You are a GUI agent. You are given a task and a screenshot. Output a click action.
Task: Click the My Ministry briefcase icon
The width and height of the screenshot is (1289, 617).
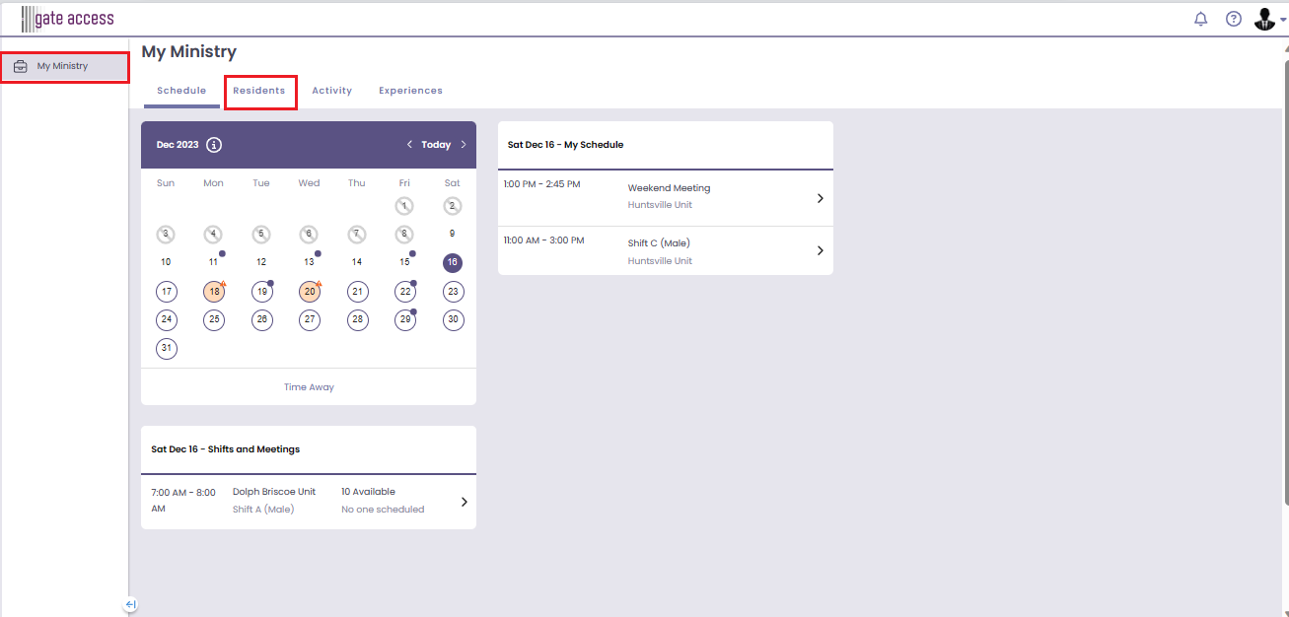[20, 67]
